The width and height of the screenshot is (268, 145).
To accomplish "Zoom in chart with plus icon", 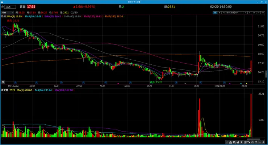I will [263, 142].
